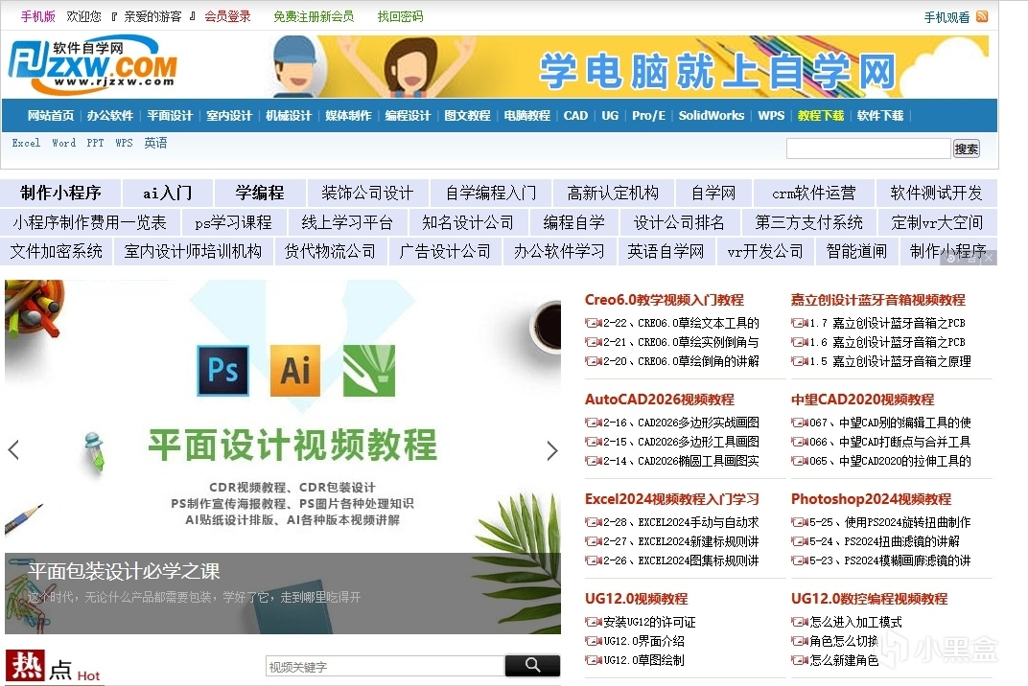Screen dimensions: 1028x686
Task: Open the 编程设计 nav menu item
Action: pos(408,115)
